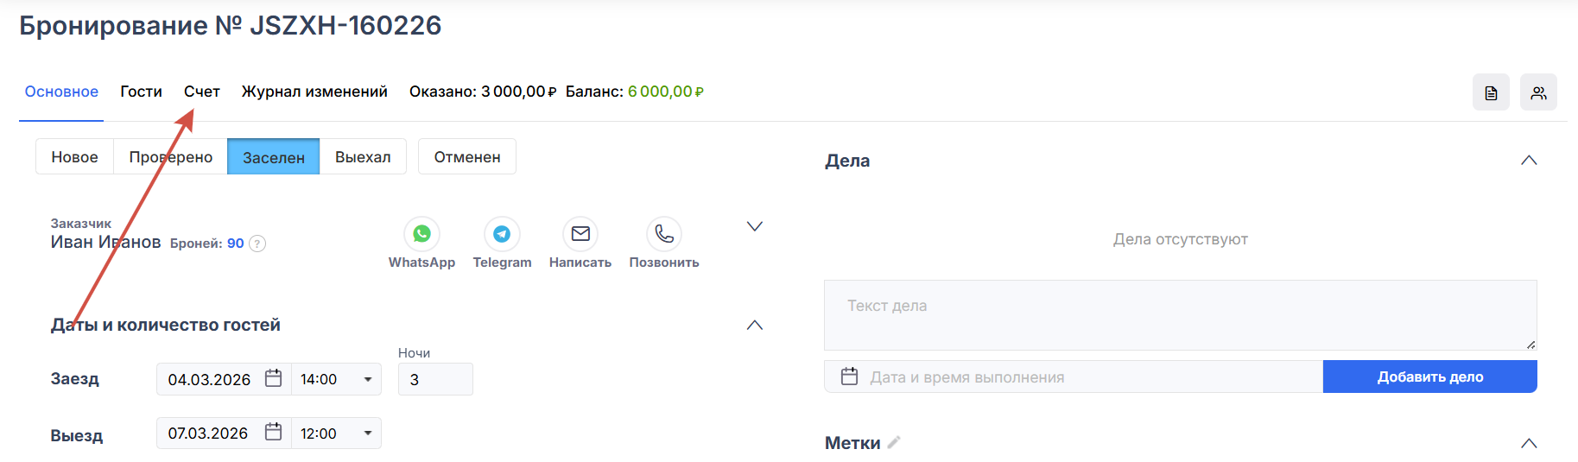
Task: Open the check-in date calendar picker
Action: coord(273,378)
